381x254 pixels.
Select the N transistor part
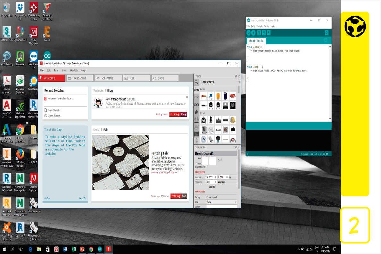point(218,106)
